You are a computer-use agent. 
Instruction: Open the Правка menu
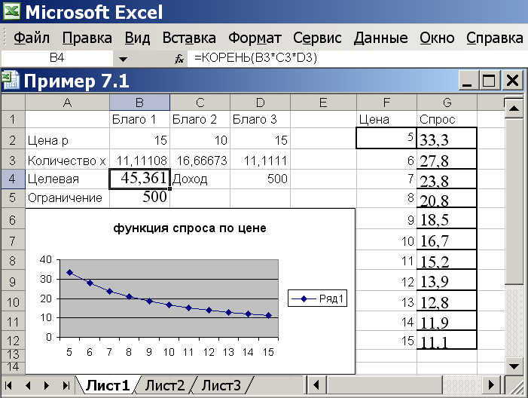point(87,38)
